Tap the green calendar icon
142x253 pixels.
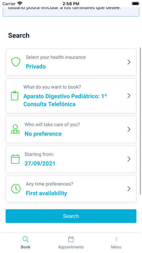pos(15,159)
